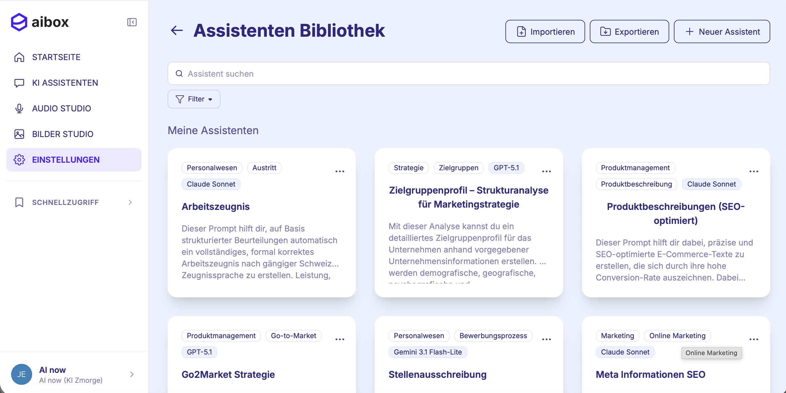Viewport: 786px width, 393px height.
Task: Open the Go2Market Strategie card options menu
Action: click(340, 339)
